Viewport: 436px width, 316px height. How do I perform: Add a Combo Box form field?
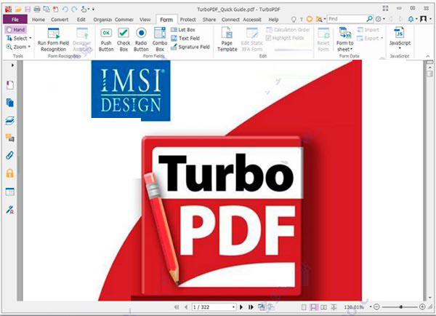(160, 40)
